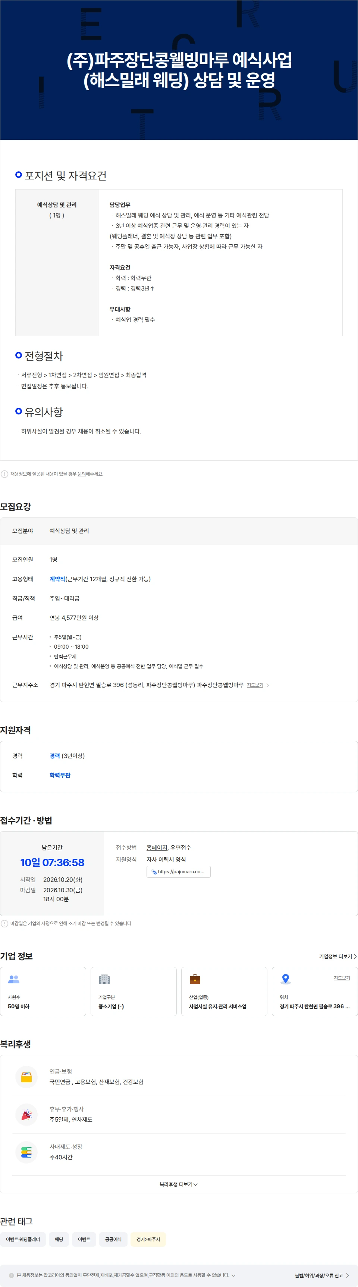Select the 공공예식 tag

[x=113, y=1240]
